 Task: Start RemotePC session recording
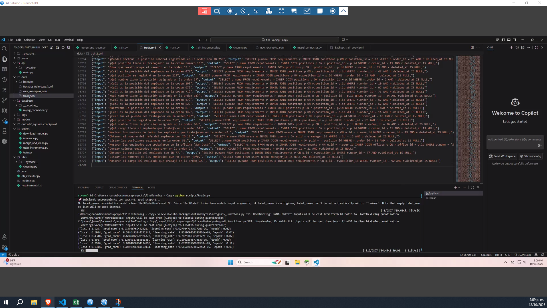click(332, 11)
